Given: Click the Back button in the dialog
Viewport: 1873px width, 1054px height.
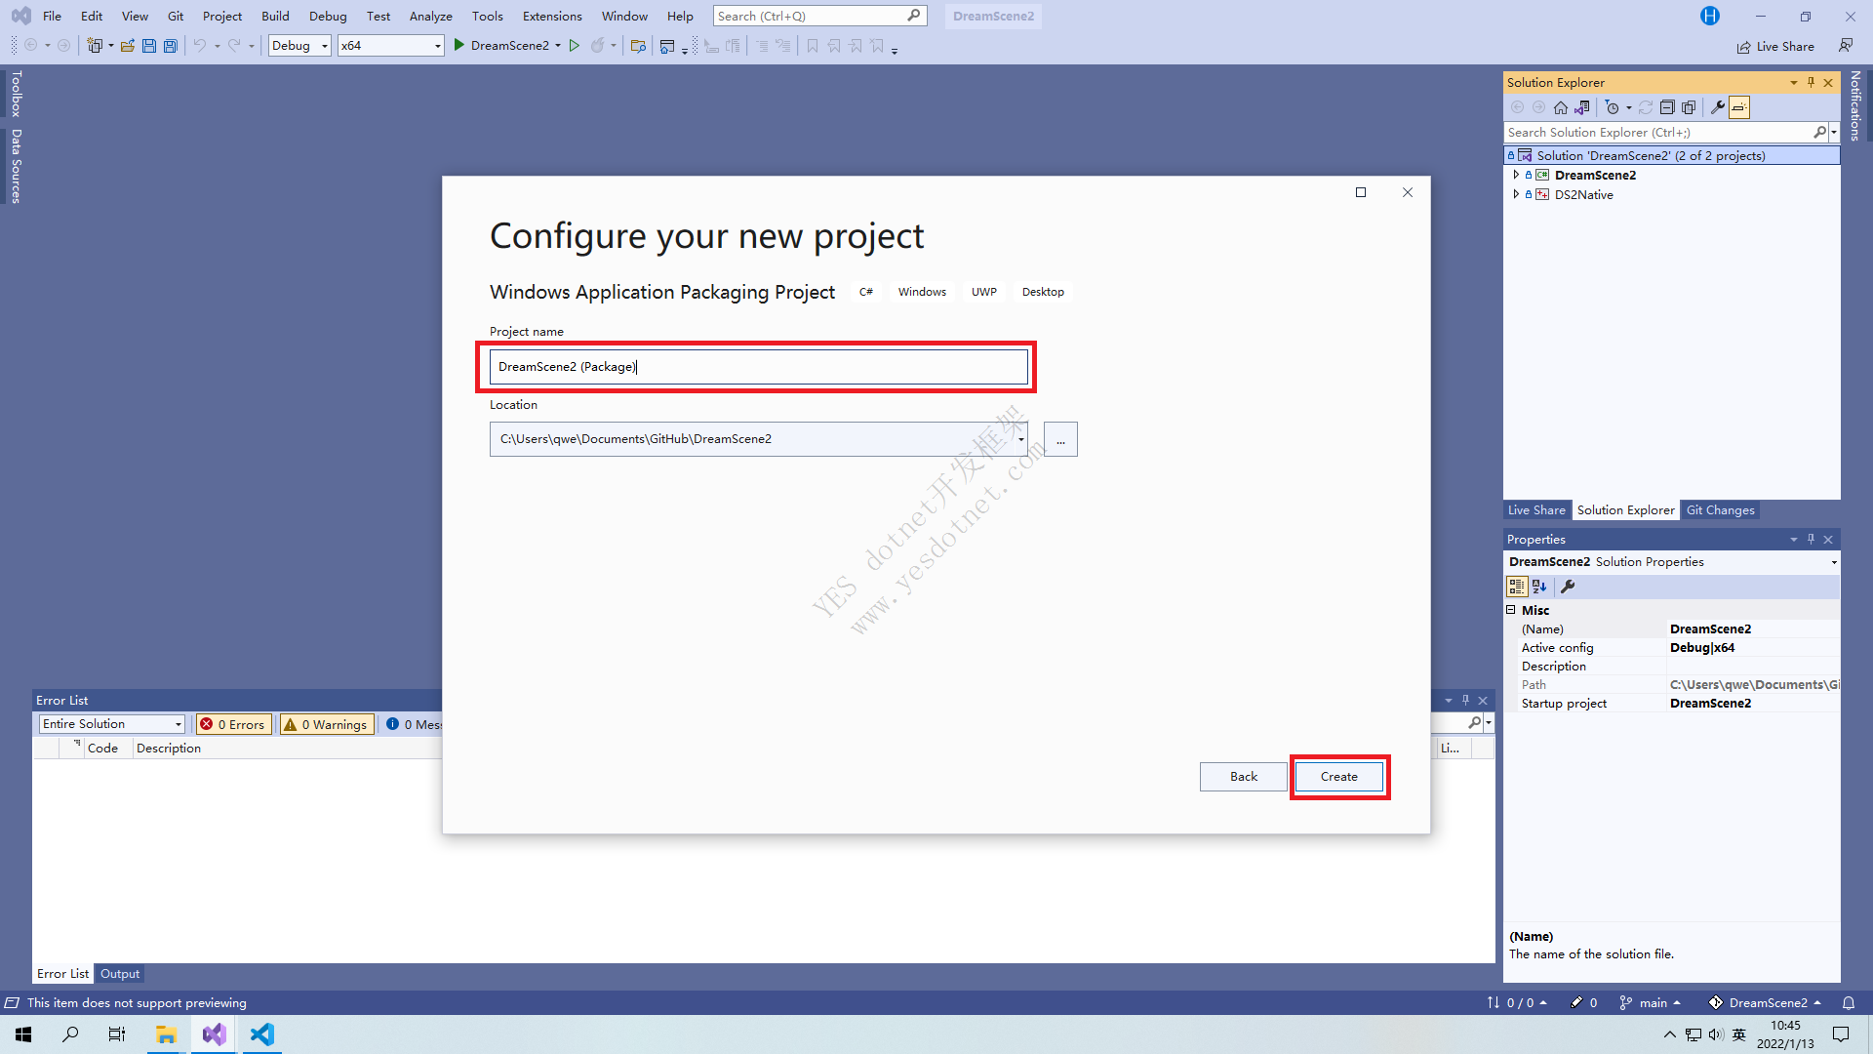Looking at the screenshot, I should pyautogui.click(x=1243, y=777).
